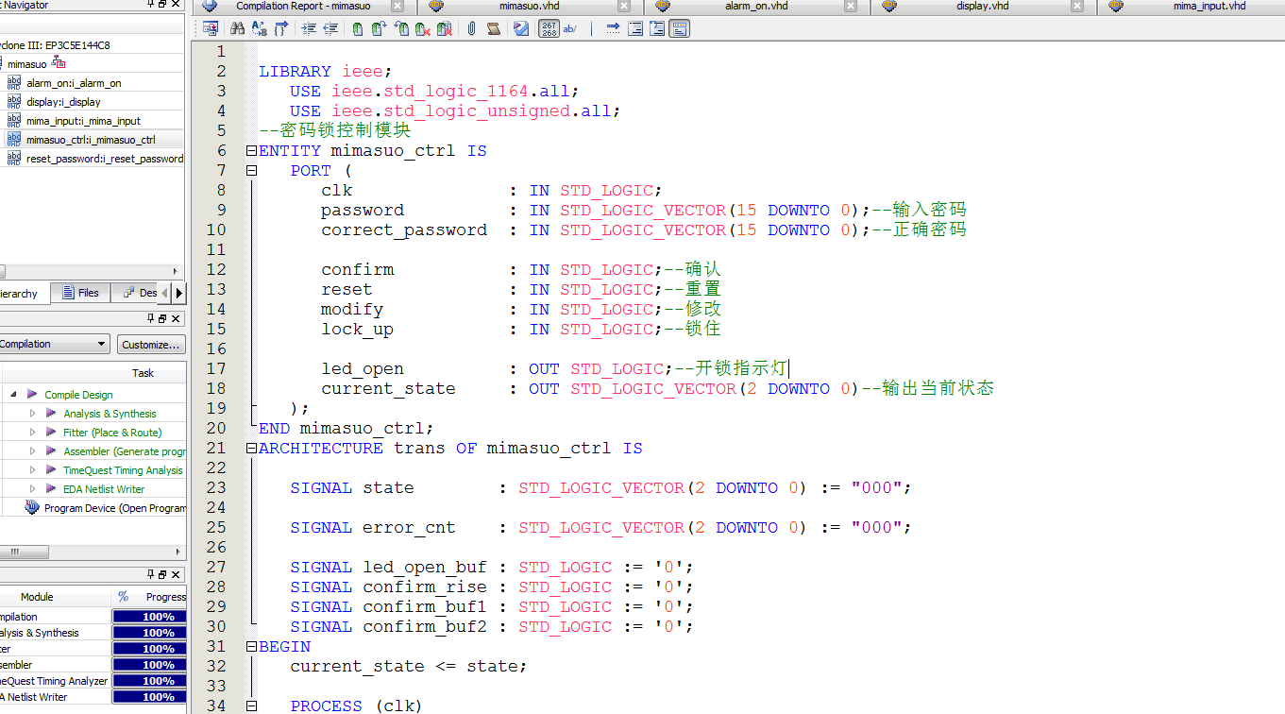The width and height of the screenshot is (1285, 714).
Task: Switch to the Files tab in Navigator
Action: (81, 293)
